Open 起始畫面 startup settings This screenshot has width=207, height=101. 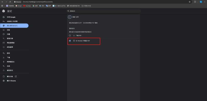pos(14,47)
